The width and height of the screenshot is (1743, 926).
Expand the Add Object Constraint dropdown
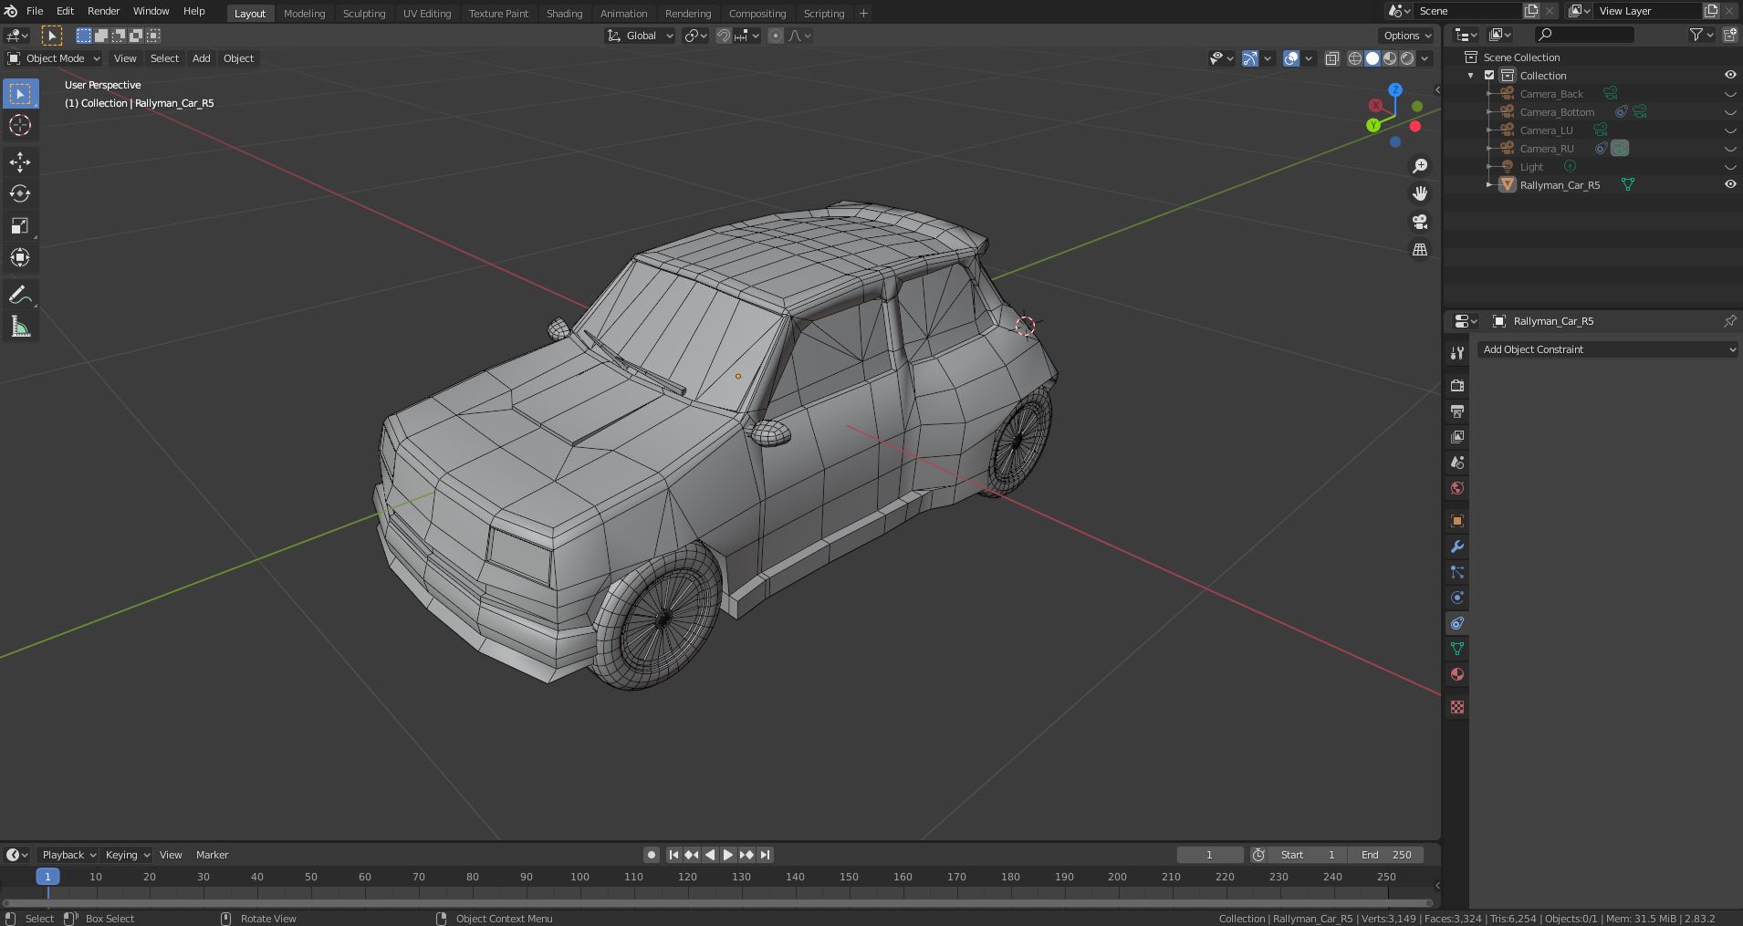pyautogui.click(x=1607, y=349)
